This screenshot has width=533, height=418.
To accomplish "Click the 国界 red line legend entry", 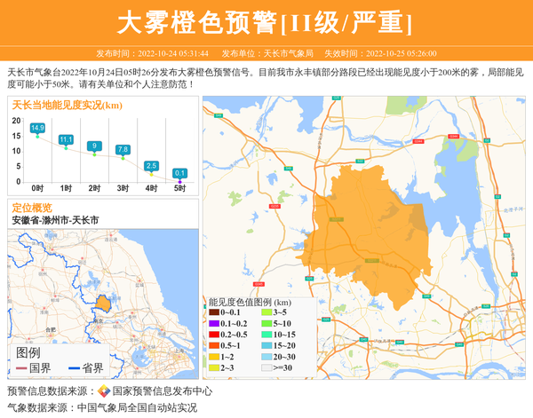I will point(34,368).
